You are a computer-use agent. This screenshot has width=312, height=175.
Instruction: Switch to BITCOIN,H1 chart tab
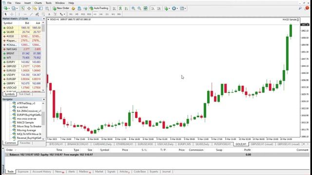click(x=56, y=144)
